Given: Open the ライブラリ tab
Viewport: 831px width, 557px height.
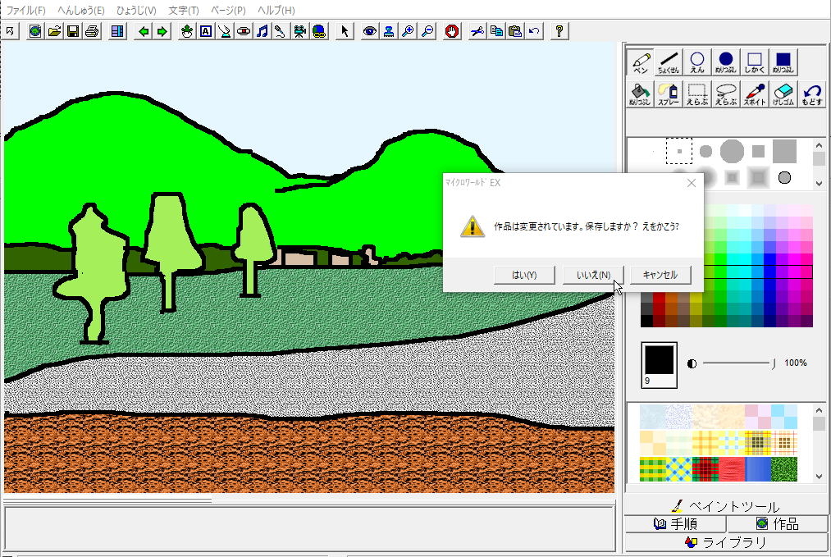Looking at the screenshot, I should pyautogui.click(x=725, y=542).
